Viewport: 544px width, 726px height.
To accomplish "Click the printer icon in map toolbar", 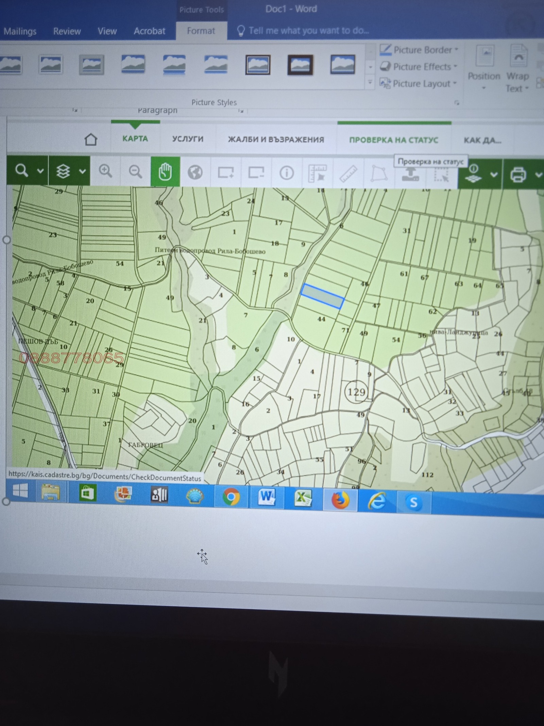I will pos(518,175).
